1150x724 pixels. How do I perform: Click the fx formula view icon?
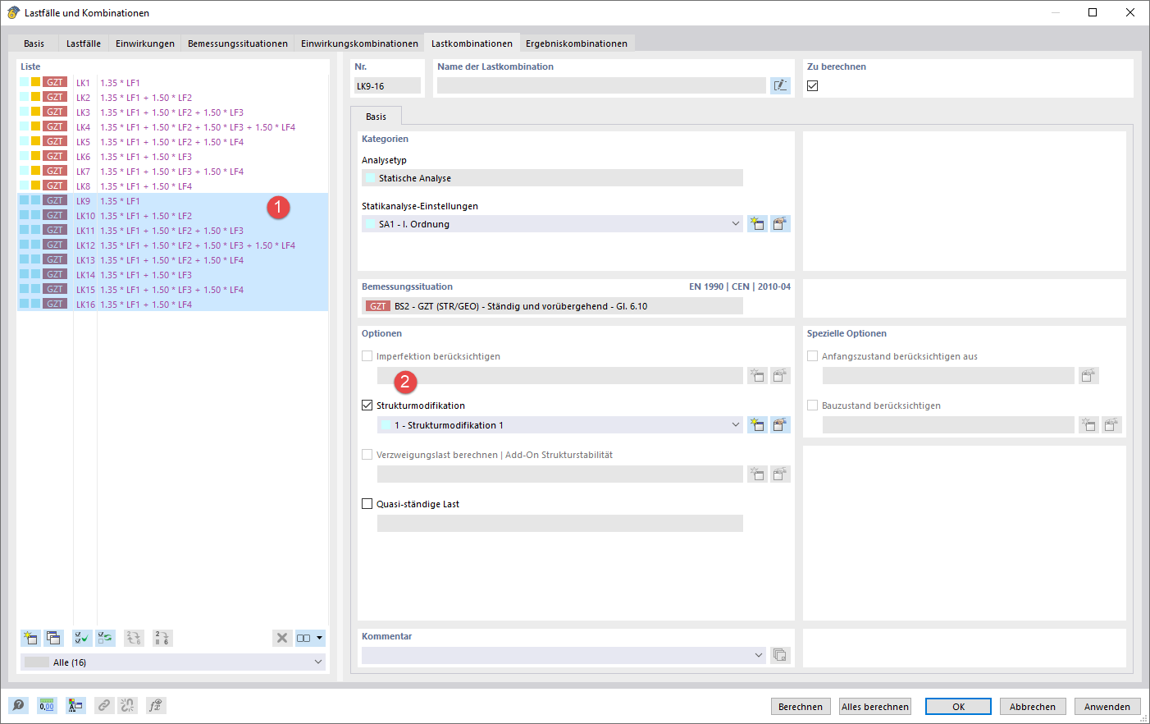[156, 705]
